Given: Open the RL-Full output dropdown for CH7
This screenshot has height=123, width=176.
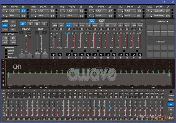Looking at the screenshot, I should coord(101,11).
